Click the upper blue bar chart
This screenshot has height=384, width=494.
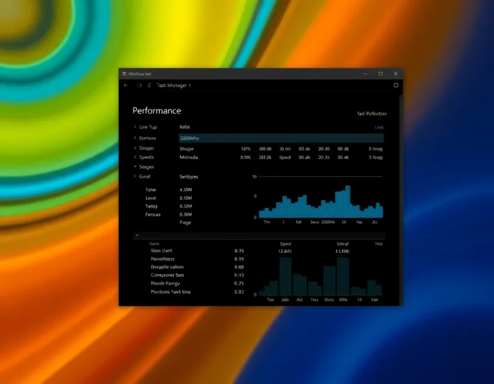pos(321,202)
